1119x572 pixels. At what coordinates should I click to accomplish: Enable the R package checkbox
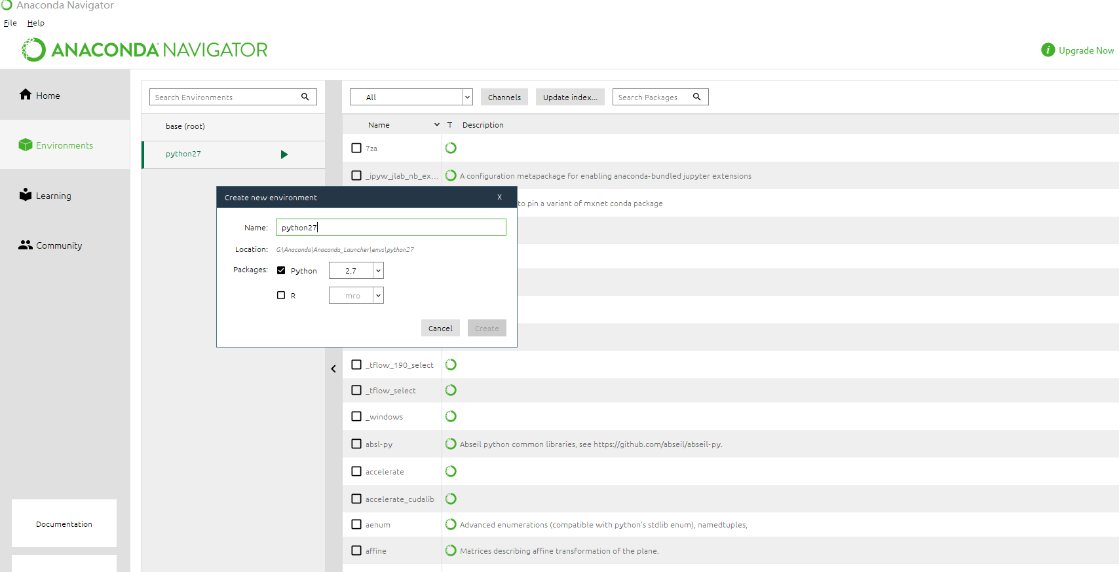tap(281, 295)
